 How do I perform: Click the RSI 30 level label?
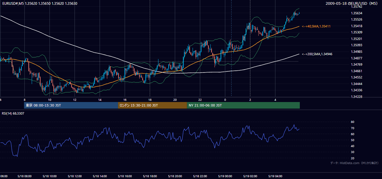pyautogui.click(x=352, y=152)
